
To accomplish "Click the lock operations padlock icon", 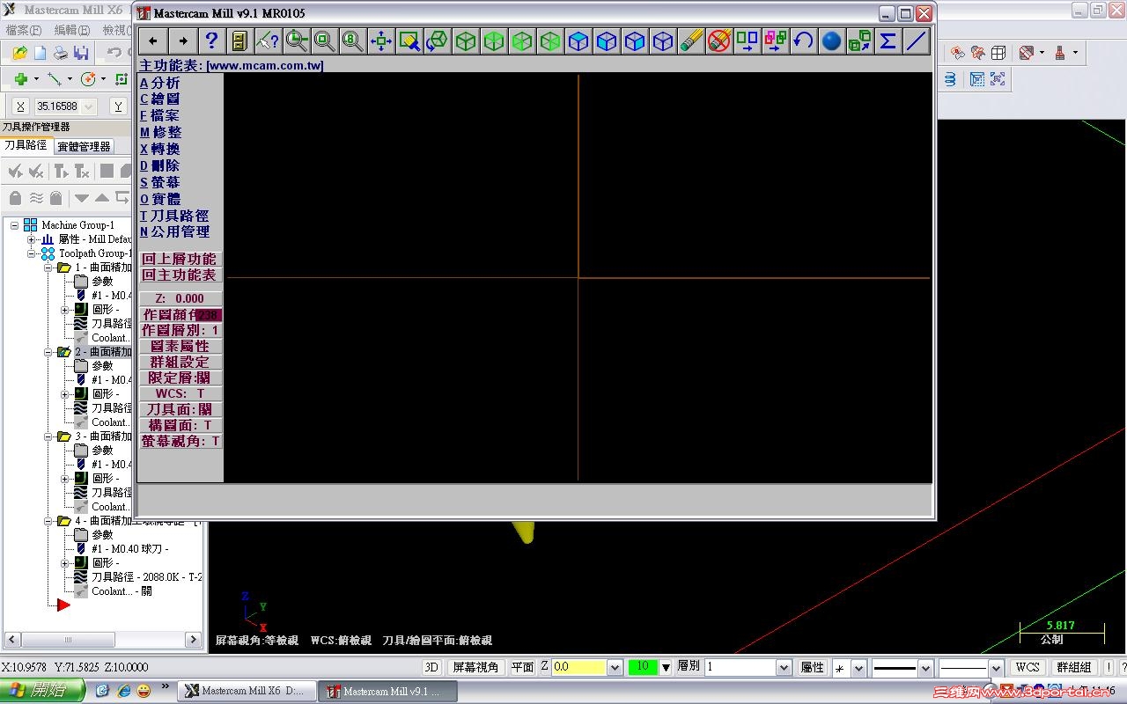I will (16, 198).
